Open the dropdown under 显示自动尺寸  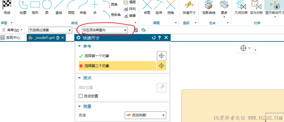[275, 17]
